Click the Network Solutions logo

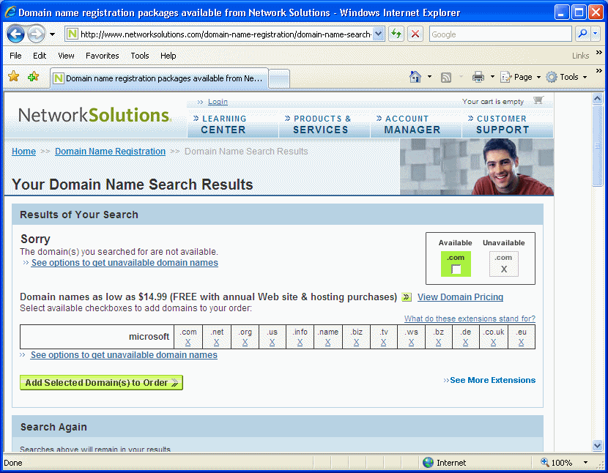point(94,115)
